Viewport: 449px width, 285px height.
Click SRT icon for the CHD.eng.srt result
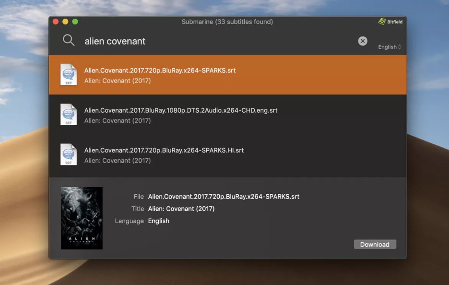(x=69, y=114)
